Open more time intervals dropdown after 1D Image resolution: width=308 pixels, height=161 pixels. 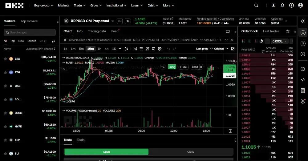(x=120, y=49)
